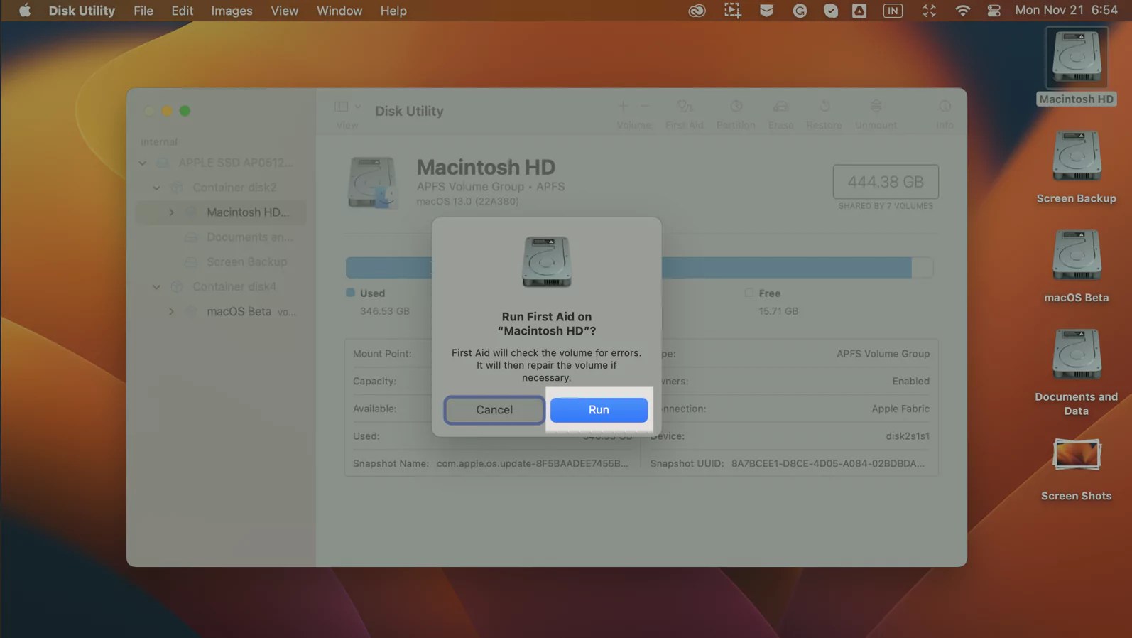Open the Images menu

(x=232, y=11)
